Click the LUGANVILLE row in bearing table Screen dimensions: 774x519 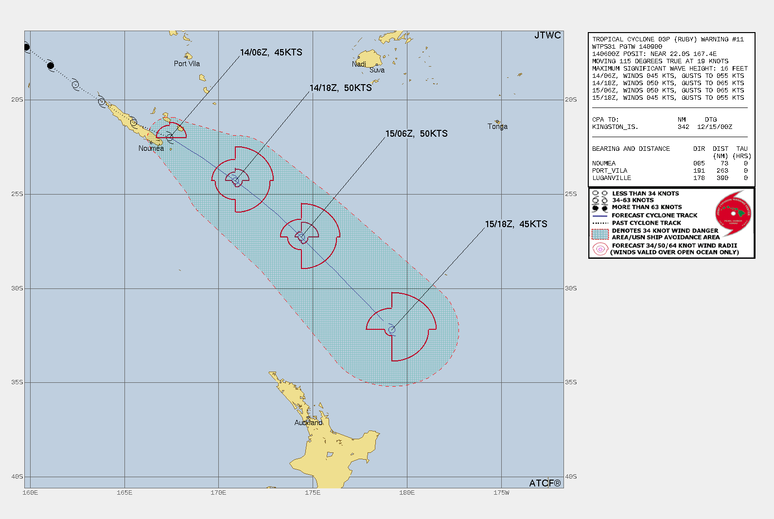[670, 178]
